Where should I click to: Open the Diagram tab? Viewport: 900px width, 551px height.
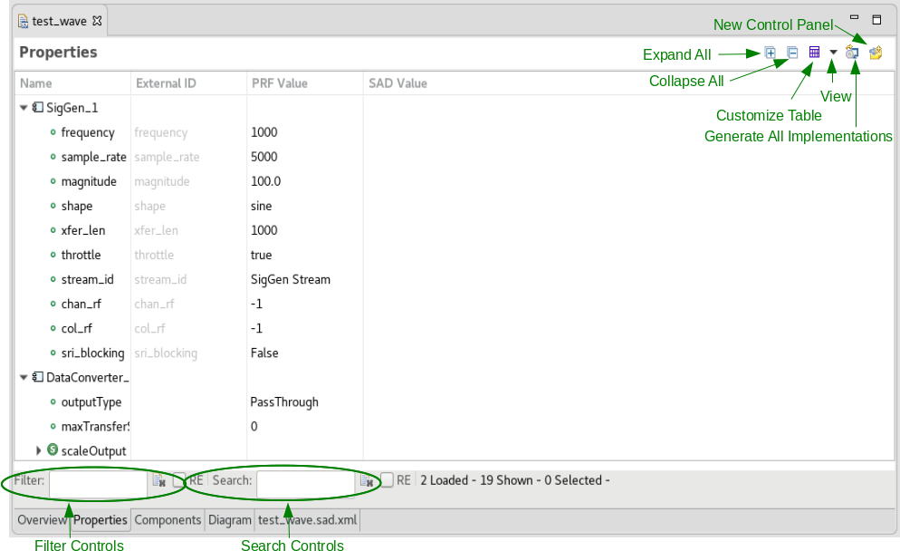pyautogui.click(x=229, y=520)
